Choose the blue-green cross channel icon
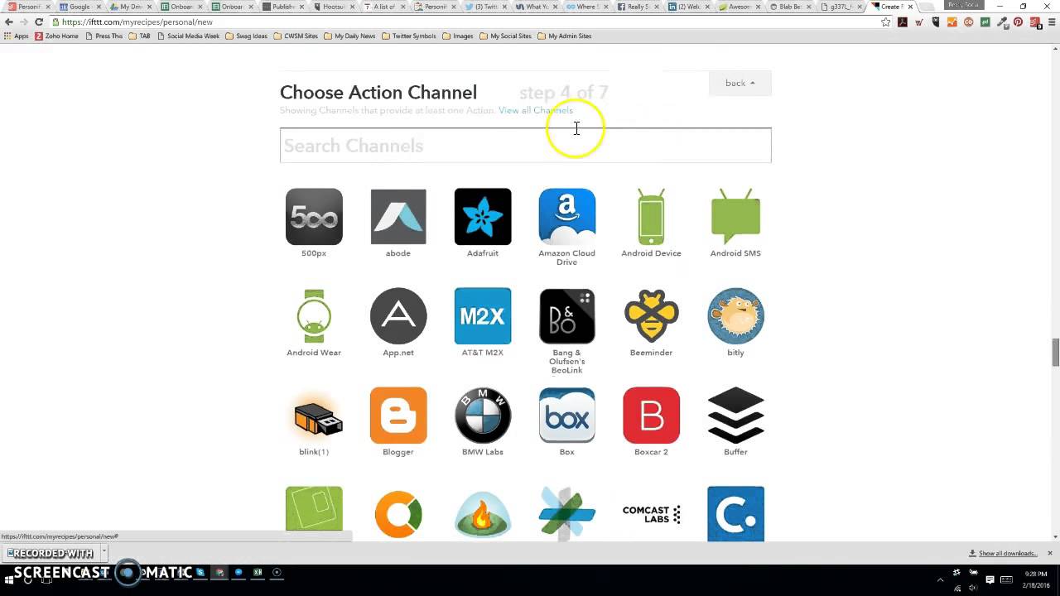1060x596 pixels. [x=567, y=514]
